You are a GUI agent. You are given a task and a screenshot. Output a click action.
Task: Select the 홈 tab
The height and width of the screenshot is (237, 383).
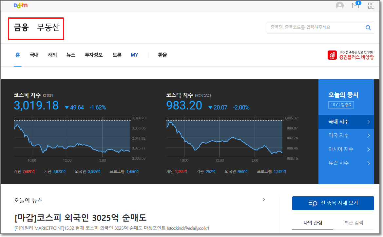[x=18, y=55]
